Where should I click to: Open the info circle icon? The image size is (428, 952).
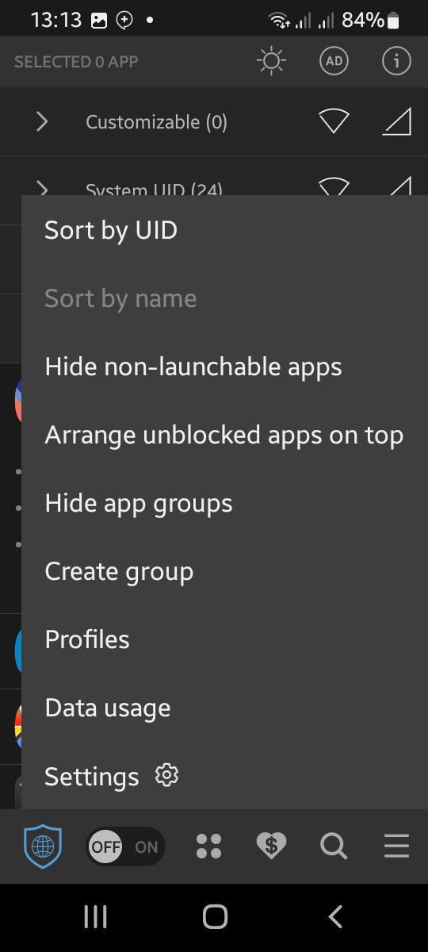click(396, 61)
